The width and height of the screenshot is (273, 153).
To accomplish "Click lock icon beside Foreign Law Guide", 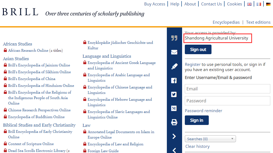I will pos(85,151).
